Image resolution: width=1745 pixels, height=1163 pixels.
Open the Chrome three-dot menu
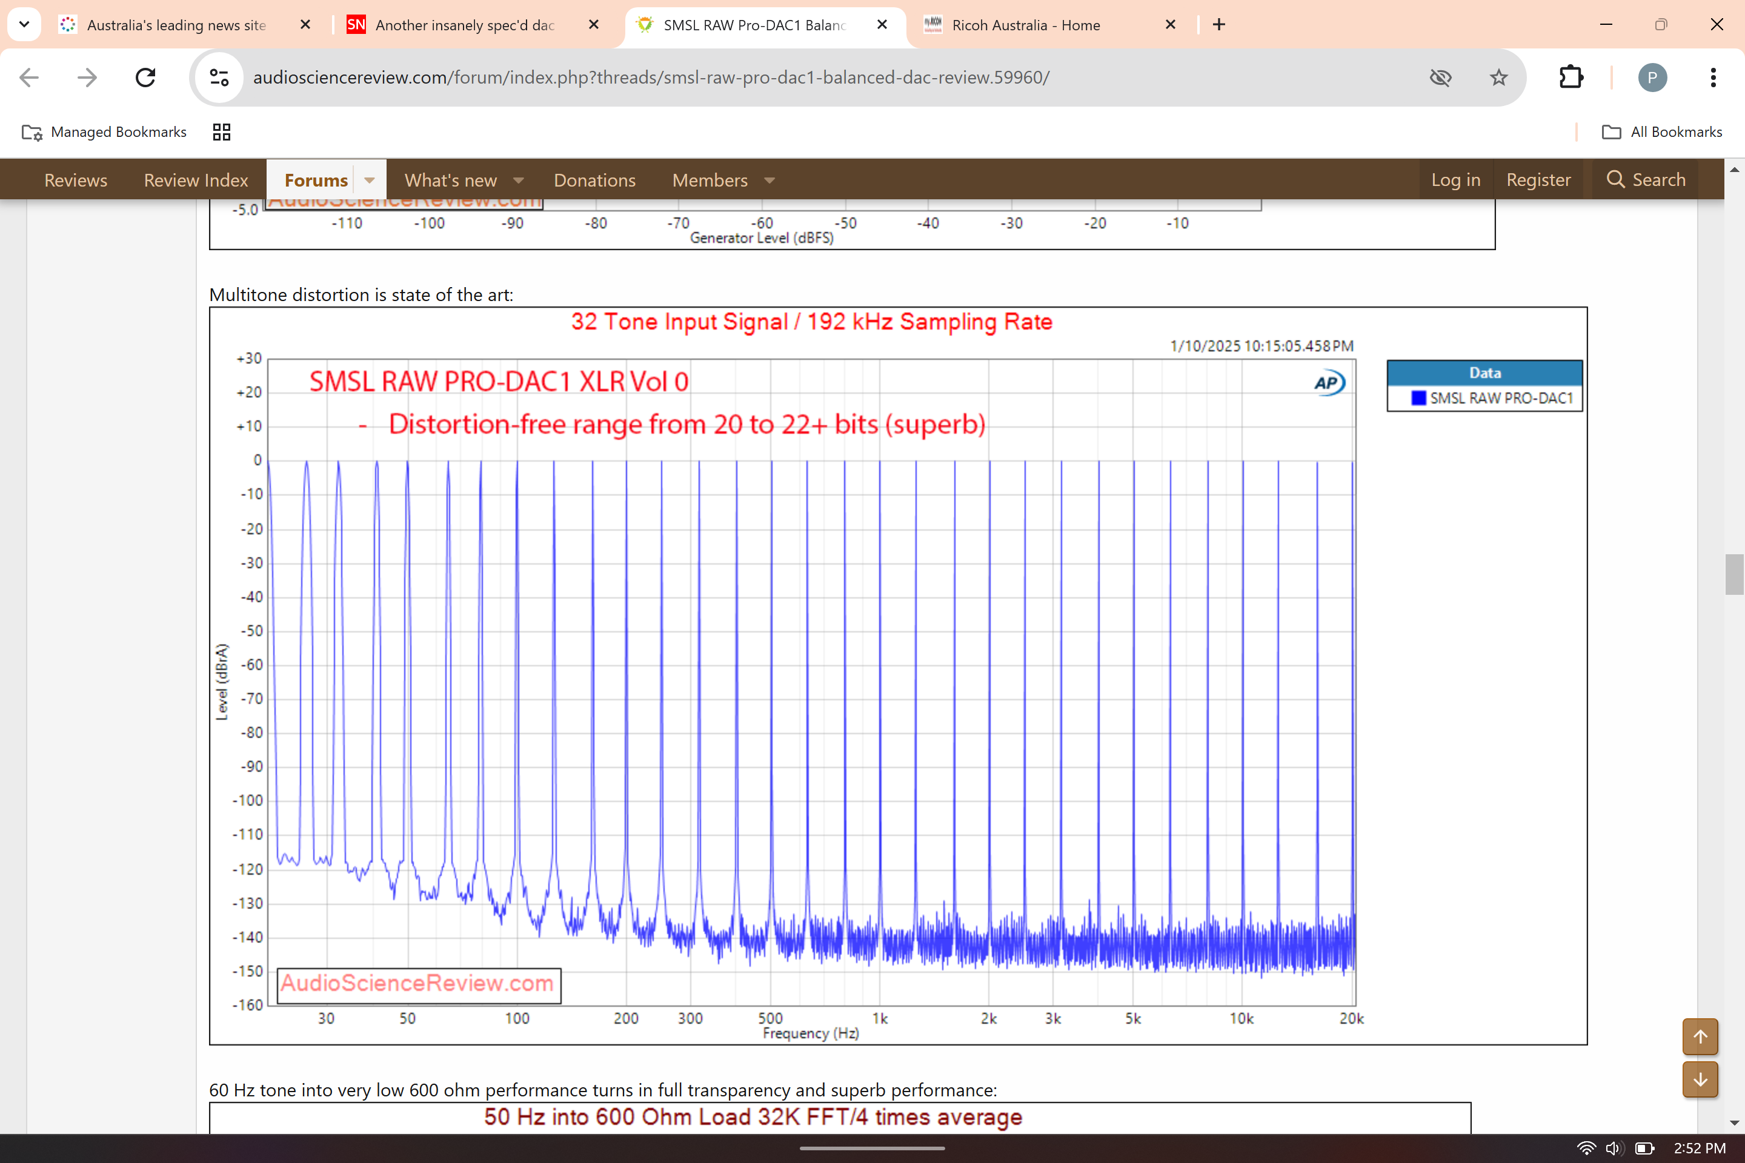1712,77
